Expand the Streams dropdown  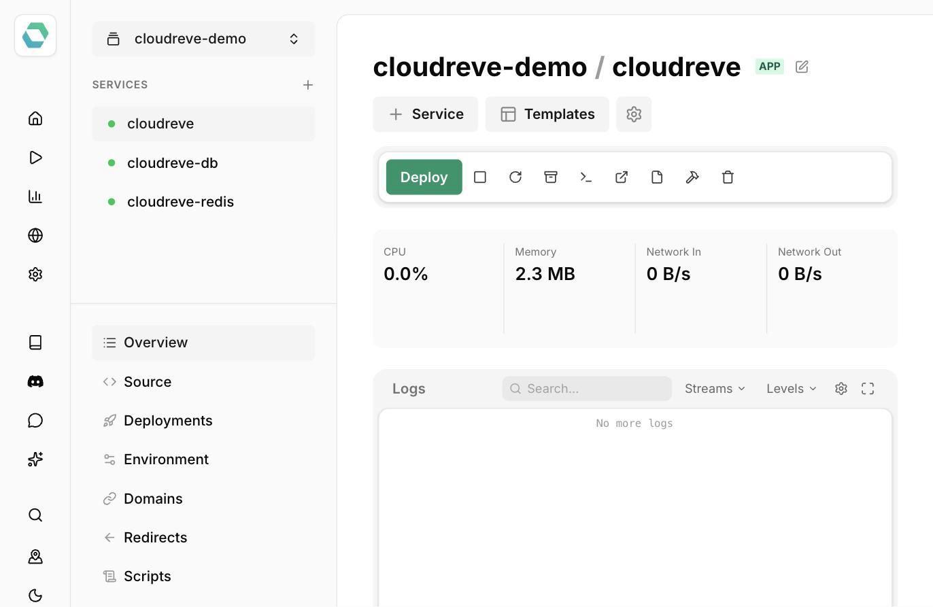pos(715,389)
